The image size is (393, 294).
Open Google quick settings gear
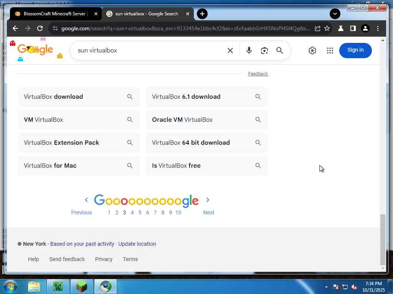[312, 51]
